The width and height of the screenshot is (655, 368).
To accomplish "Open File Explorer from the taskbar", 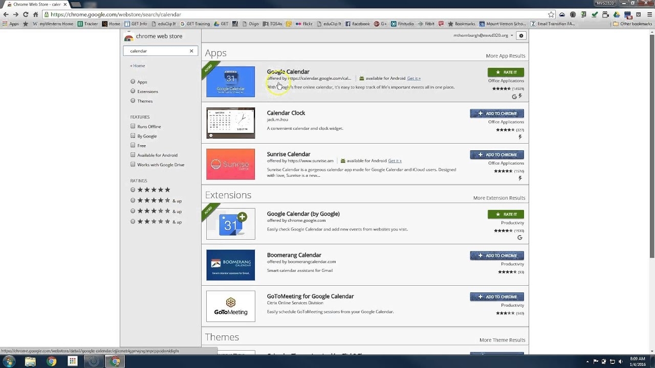I will point(30,361).
